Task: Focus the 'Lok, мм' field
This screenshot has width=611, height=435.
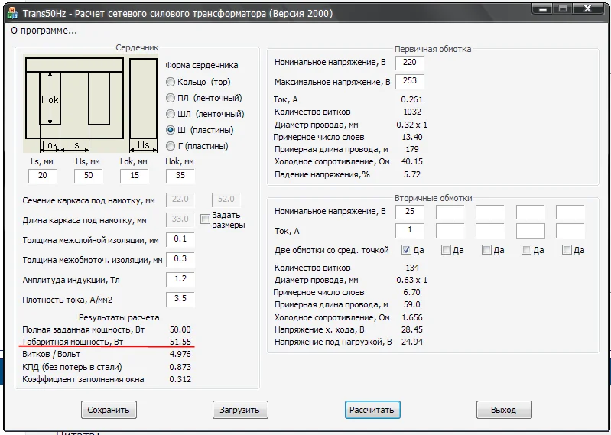Action: point(135,176)
